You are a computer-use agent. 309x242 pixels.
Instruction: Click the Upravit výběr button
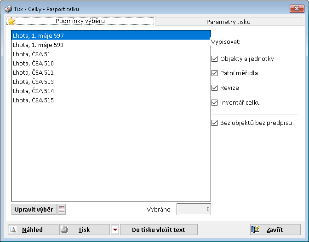click(x=34, y=209)
